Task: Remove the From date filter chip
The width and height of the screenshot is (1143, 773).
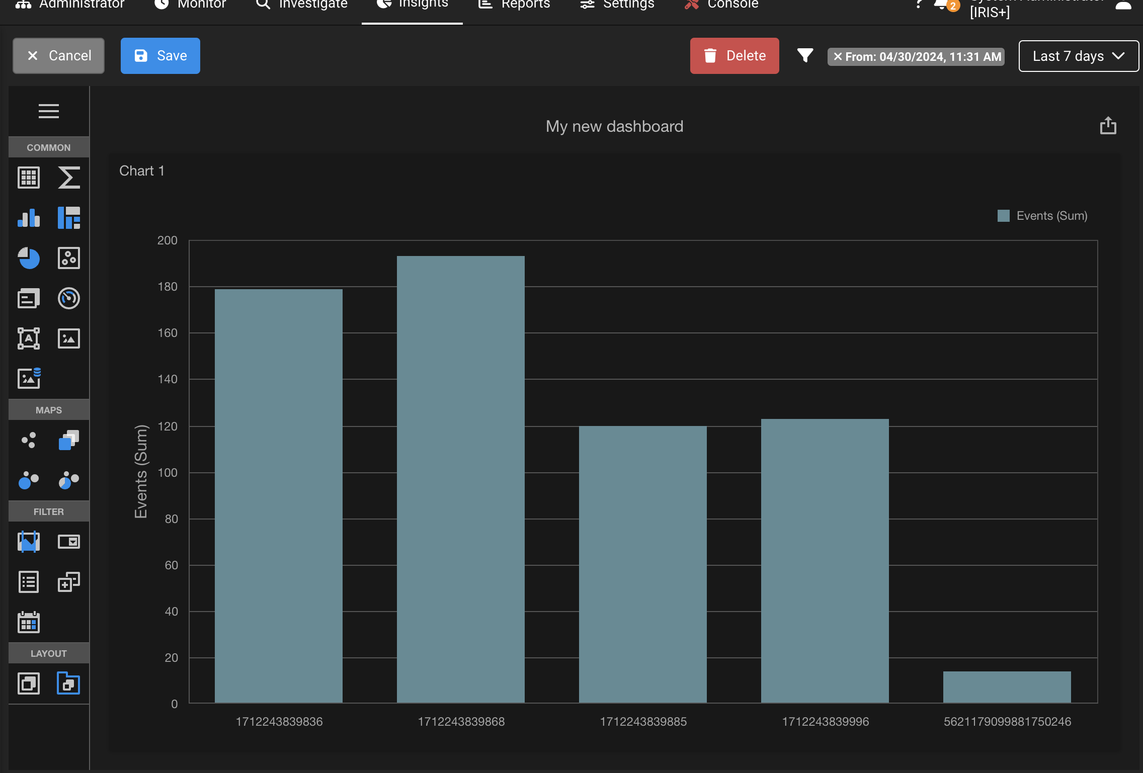Action: (x=837, y=56)
